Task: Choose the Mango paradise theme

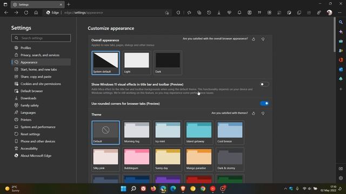Action: pos(199,160)
